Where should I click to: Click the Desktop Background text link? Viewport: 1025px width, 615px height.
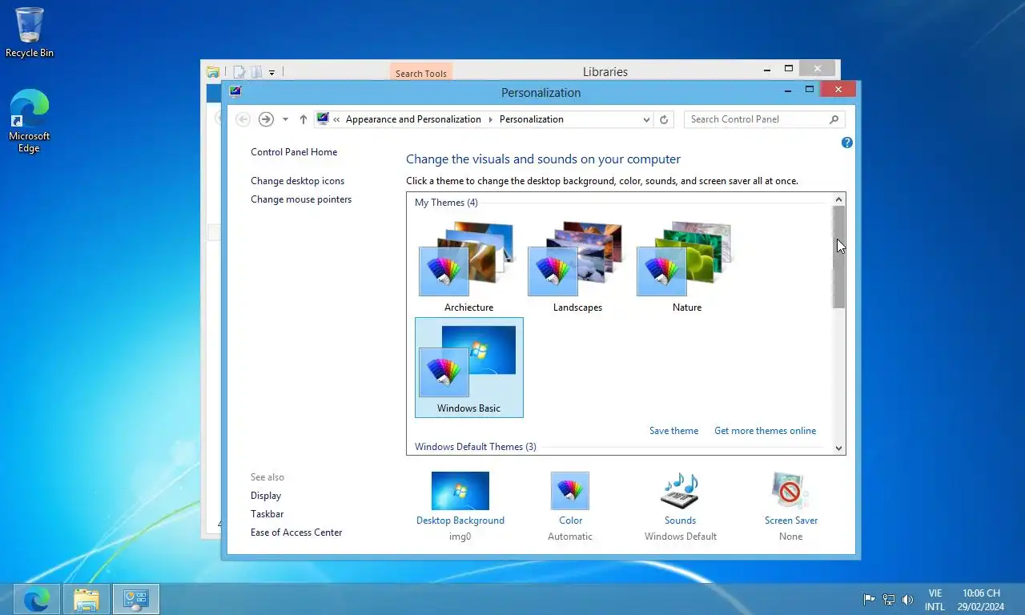tap(460, 521)
